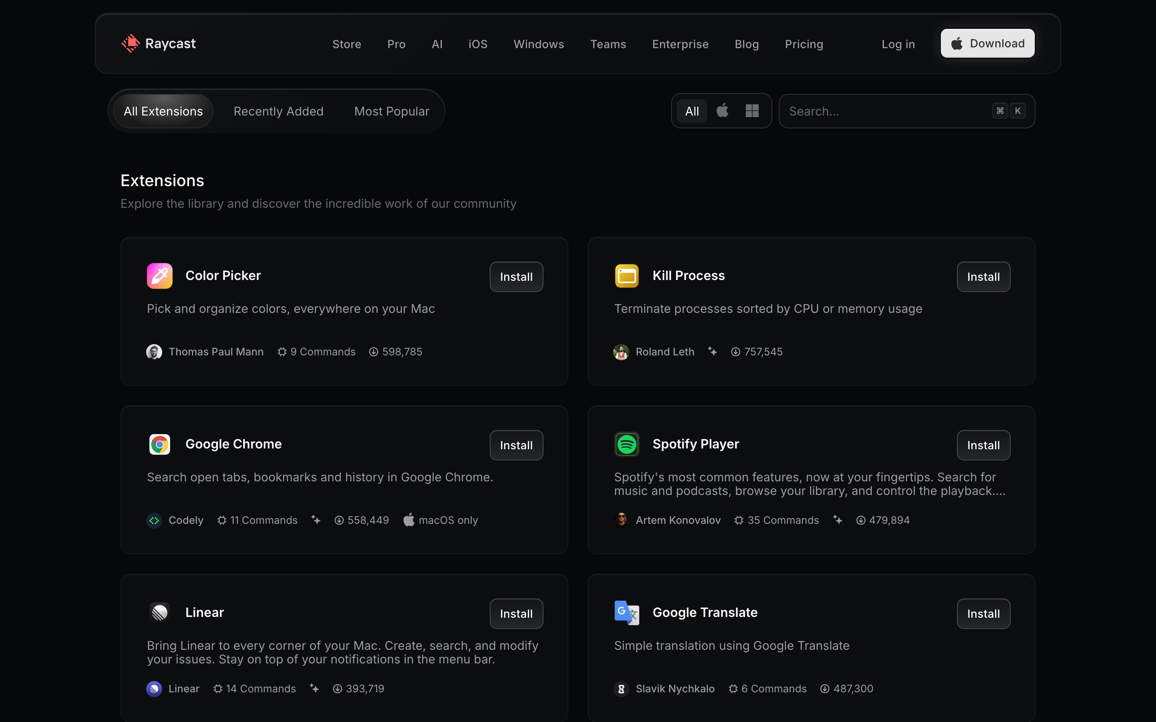The width and height of the screenshot is (1156, 722).
Task: Open the Kill Process extension icon
Action: tap(627, 276)
